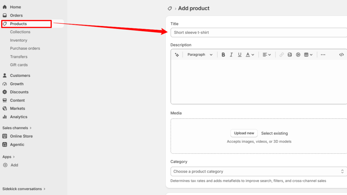
Task: Click the Bold formatting icon
Action: (x=223, y=55)
